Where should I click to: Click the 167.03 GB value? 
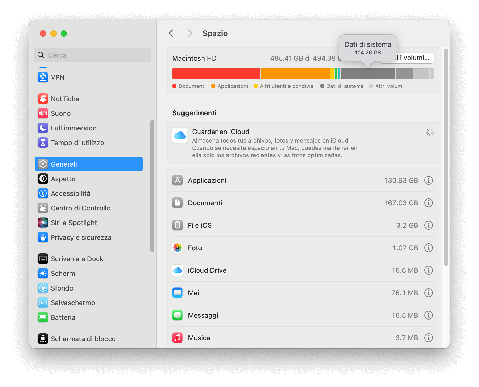click(x=401, y=203)
